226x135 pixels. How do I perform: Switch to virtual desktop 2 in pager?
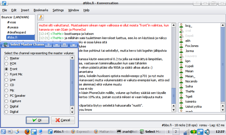tap(176, 131)
